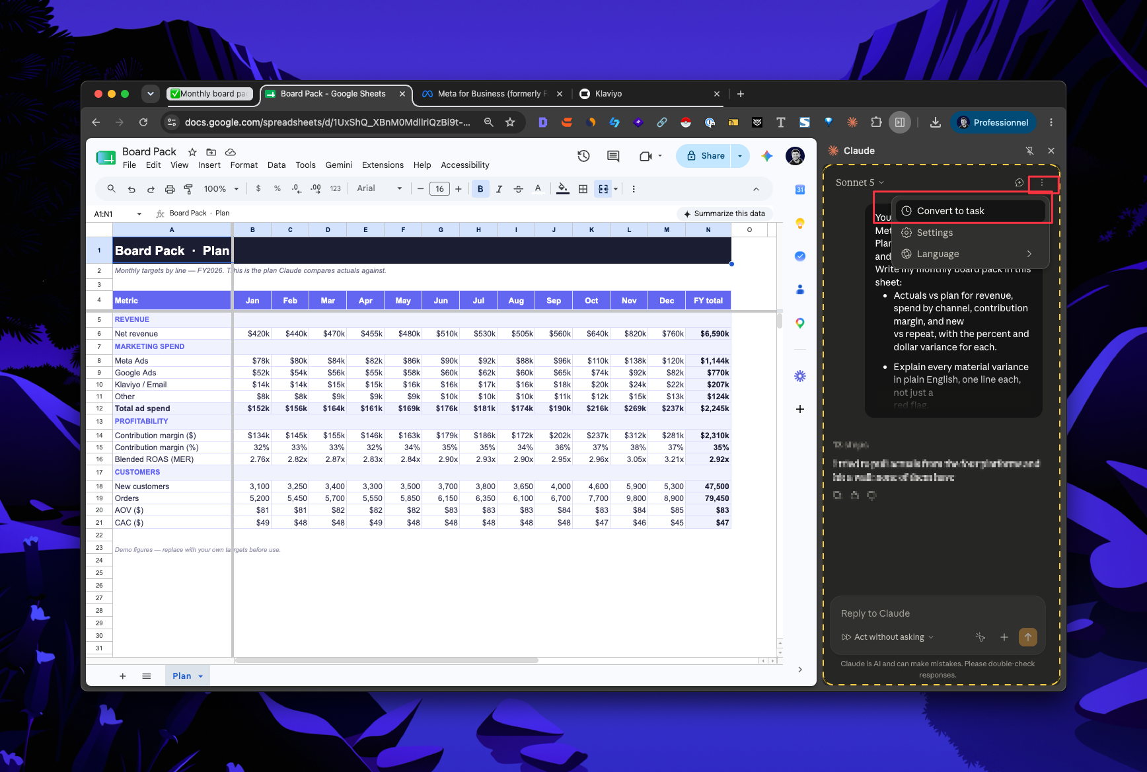The width and height of the screenshot is (1147, 772).
Task: Open the Extensions menu
Action: point(383,165)
